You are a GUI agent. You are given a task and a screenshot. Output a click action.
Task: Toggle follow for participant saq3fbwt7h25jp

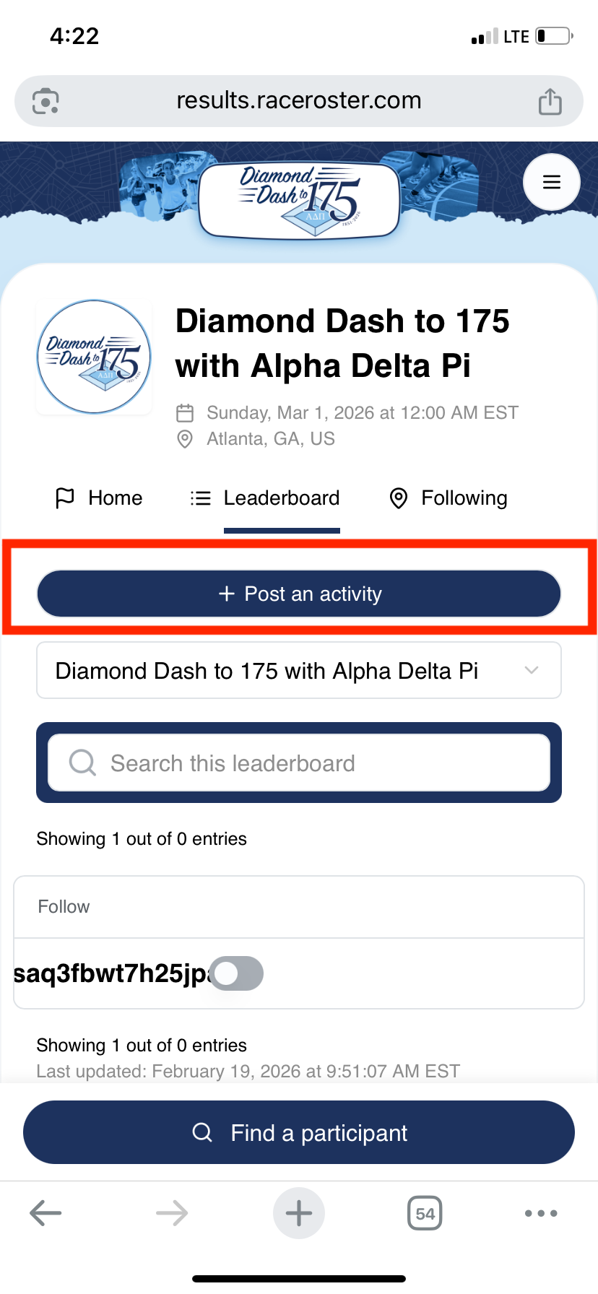[x=236, y=973]
